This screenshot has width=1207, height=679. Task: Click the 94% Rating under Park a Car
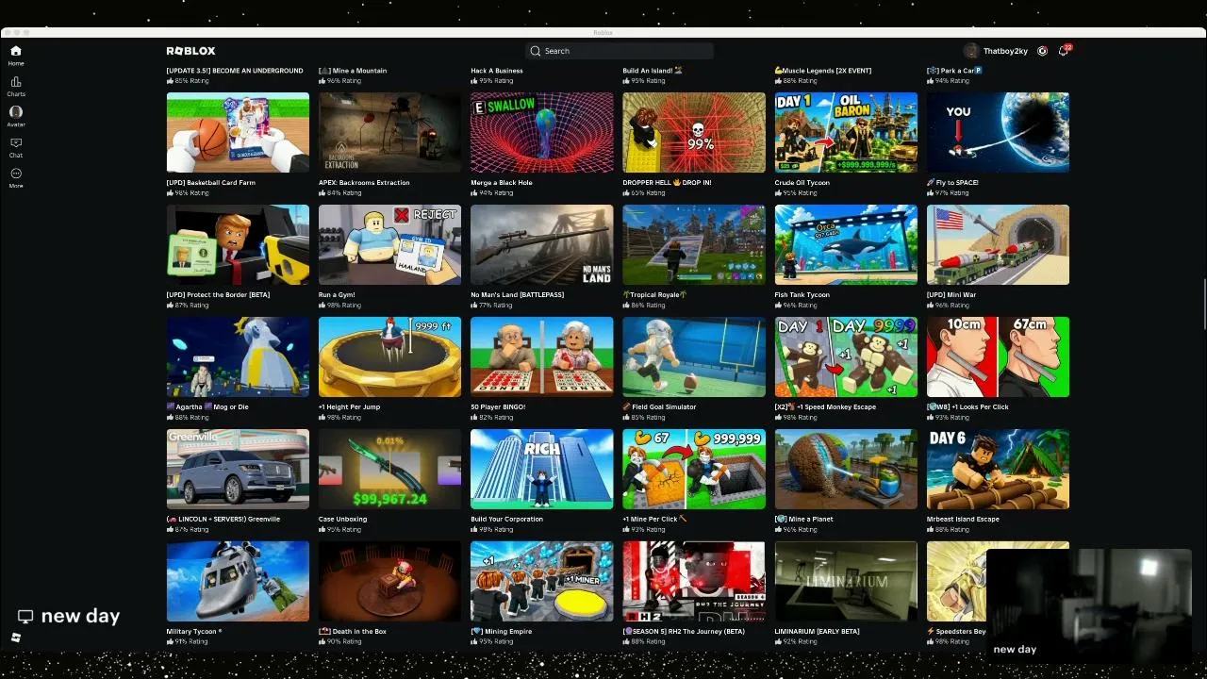click(948, 81)
